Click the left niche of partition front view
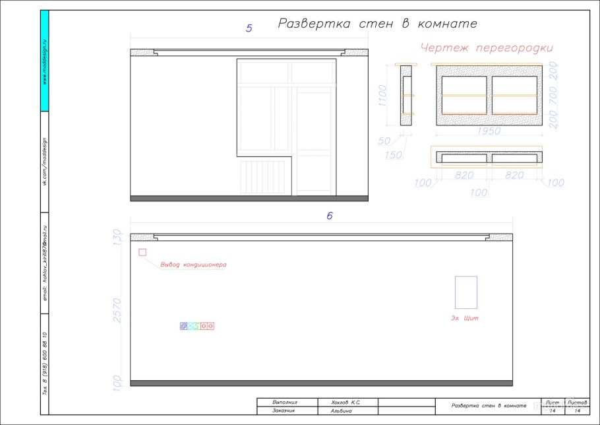This screenshot has height=425, width=600. [464, 95]
